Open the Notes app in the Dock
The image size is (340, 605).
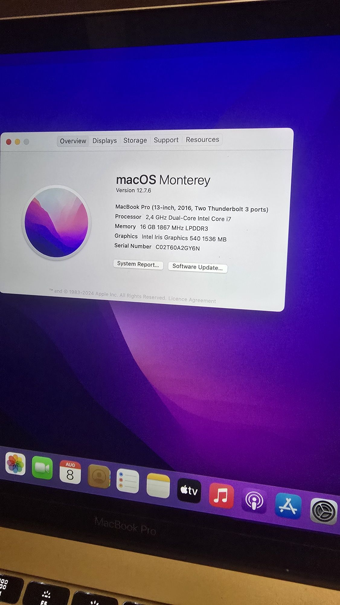(158, 486)
